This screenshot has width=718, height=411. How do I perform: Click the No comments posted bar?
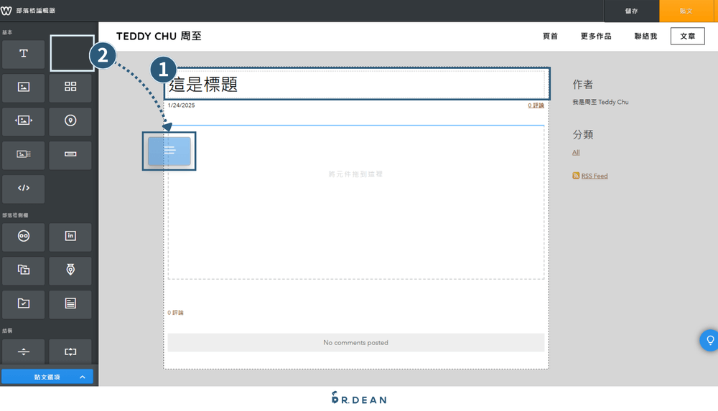[356, 342]
